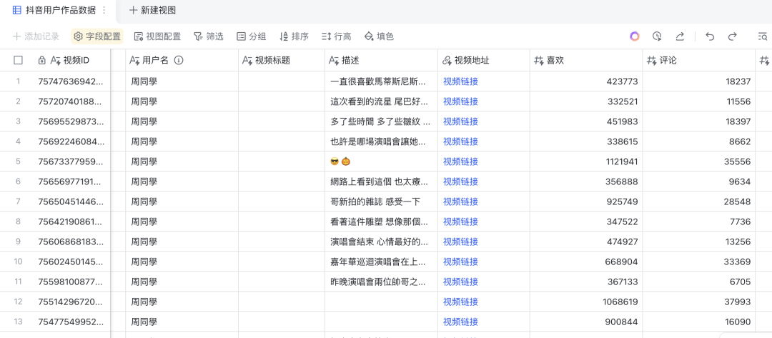This screenshot has height=338, width=772.
Task: Open the 填色 fill color option
Action: coord(379,36)
